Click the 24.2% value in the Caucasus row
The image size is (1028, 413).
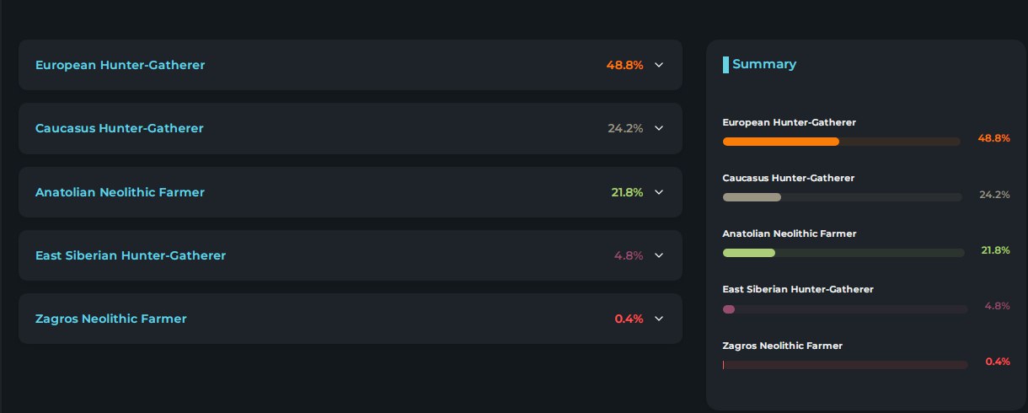[625, 128]
